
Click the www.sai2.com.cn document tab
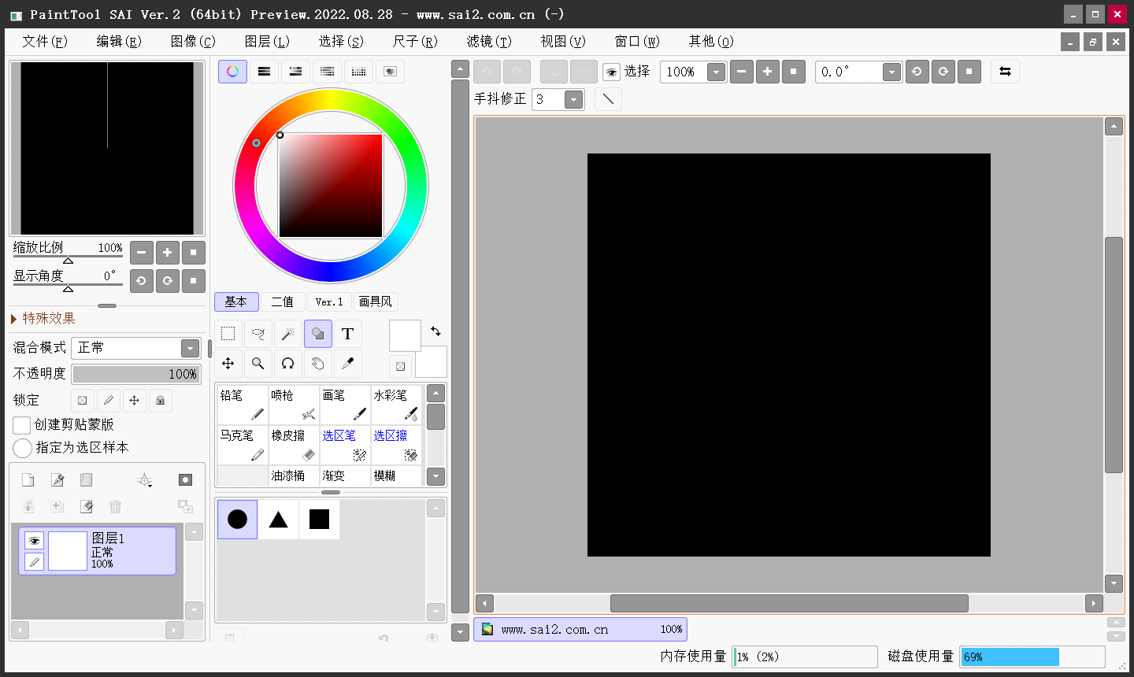click(x=580, y=630)
